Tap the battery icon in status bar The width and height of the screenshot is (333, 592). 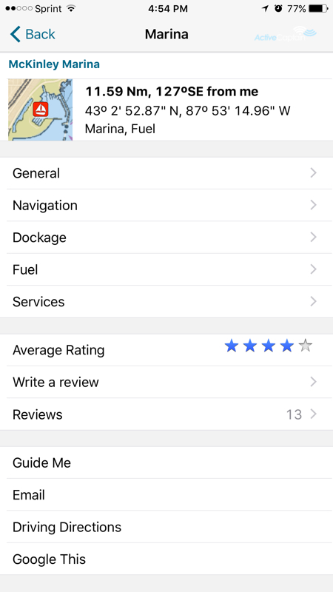coord(318,9)
